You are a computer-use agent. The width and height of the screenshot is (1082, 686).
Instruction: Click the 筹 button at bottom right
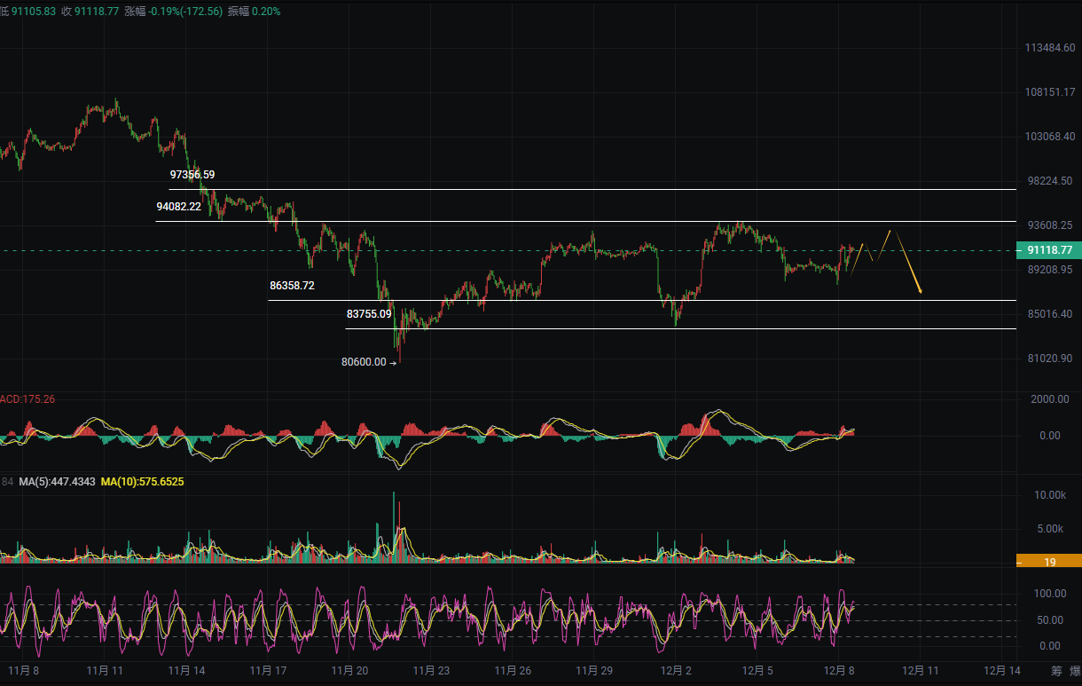click(x=1056, y=670)
